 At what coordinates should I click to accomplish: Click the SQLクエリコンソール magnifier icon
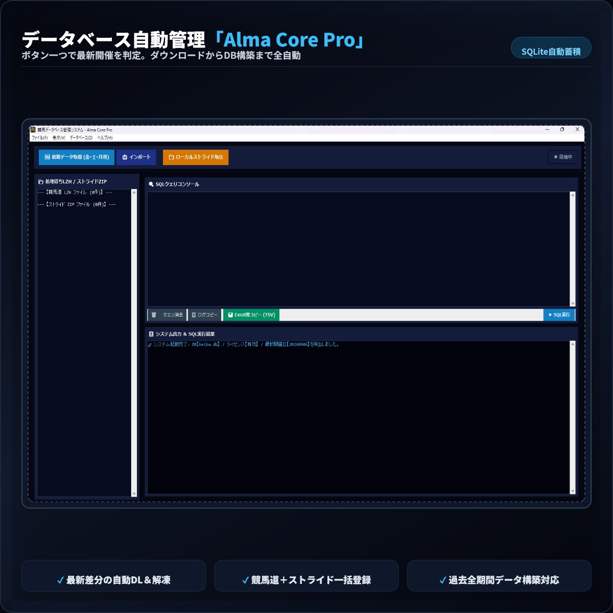coord(151,184)
